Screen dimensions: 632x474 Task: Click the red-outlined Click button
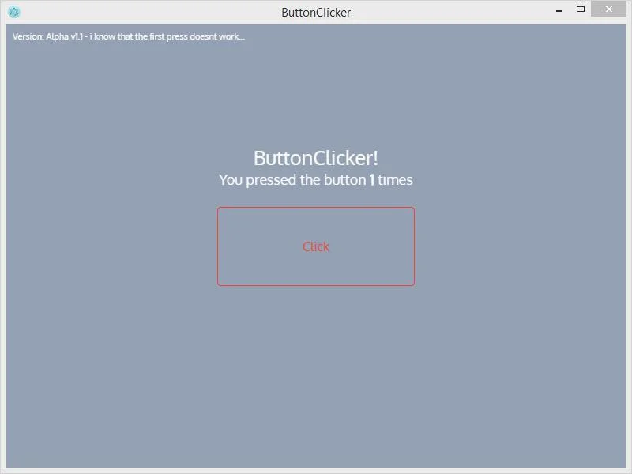[315, 246]
